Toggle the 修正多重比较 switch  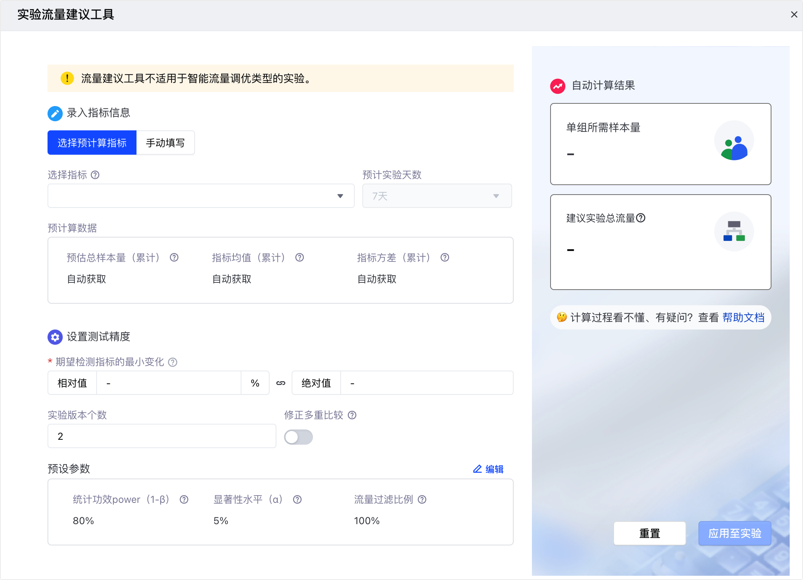298,437
